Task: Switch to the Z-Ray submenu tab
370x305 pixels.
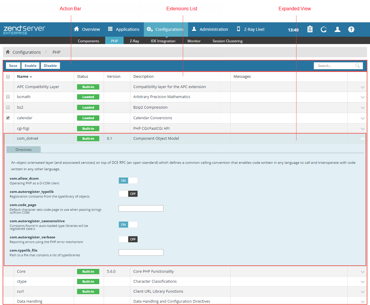Action: (134, 41)
